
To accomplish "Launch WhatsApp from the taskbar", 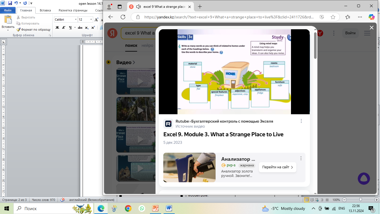I will coord(142,208).
